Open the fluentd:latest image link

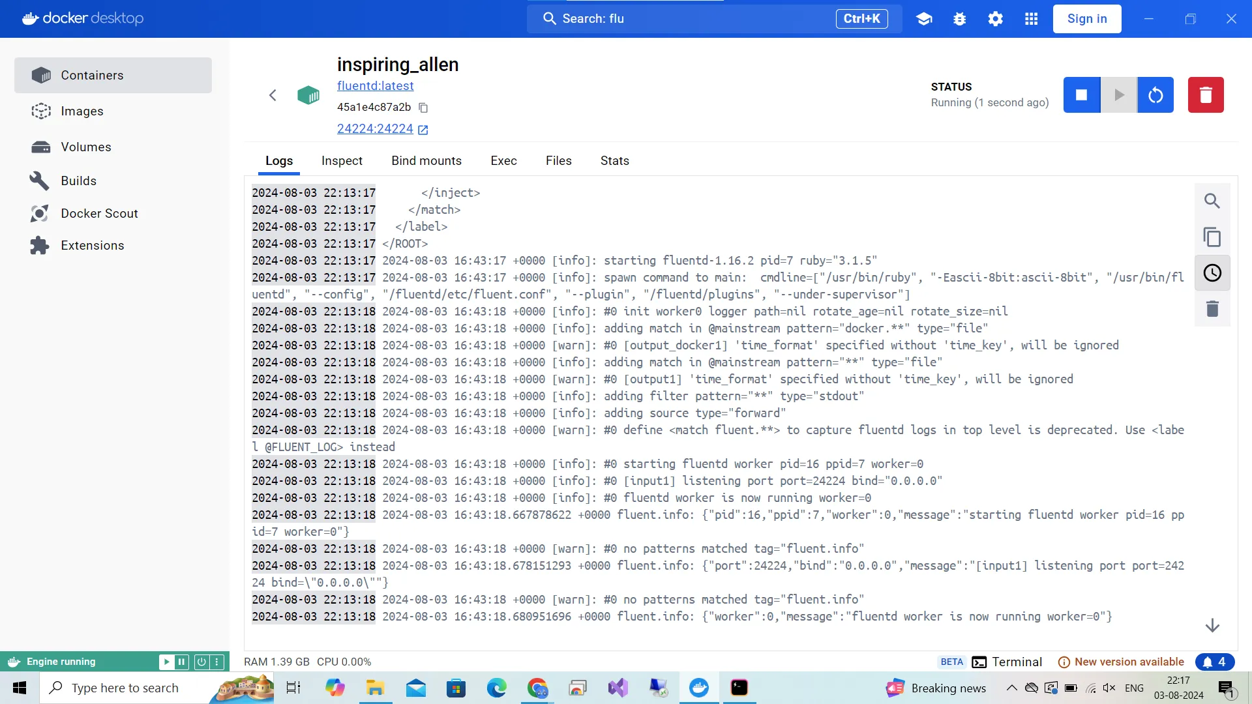[x=375, y=86]
